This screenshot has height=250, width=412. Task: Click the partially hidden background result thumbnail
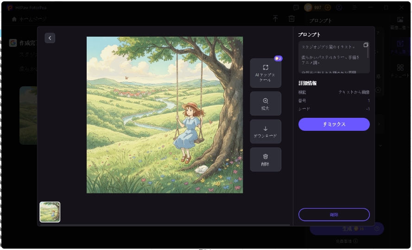point(28,115)
